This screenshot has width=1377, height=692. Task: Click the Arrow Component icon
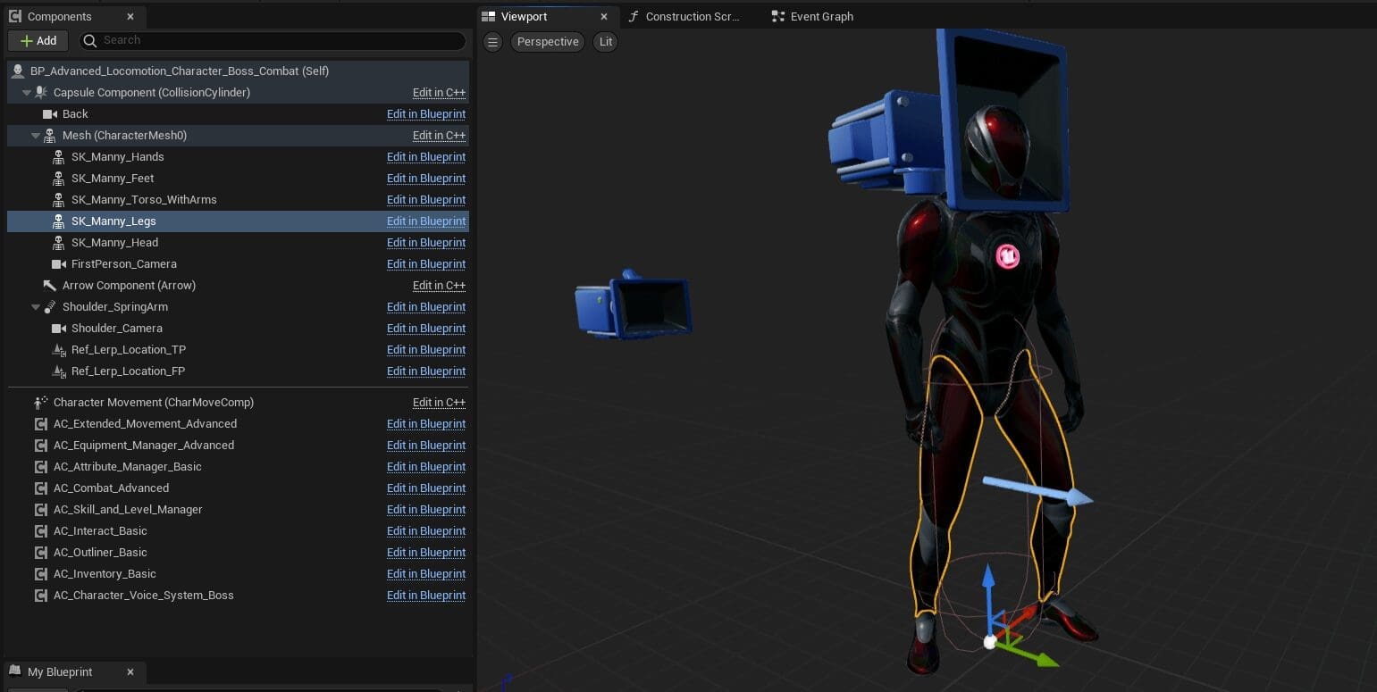point(49,286)
